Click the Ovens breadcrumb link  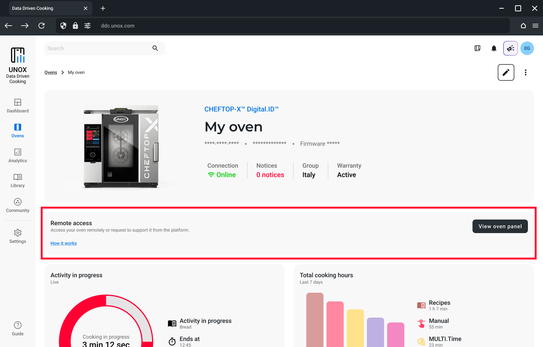[51, 72]
